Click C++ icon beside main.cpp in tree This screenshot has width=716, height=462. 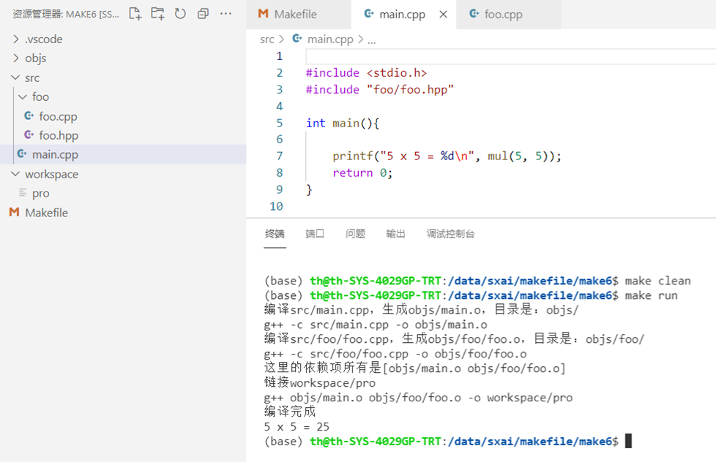tap(21, 154)
